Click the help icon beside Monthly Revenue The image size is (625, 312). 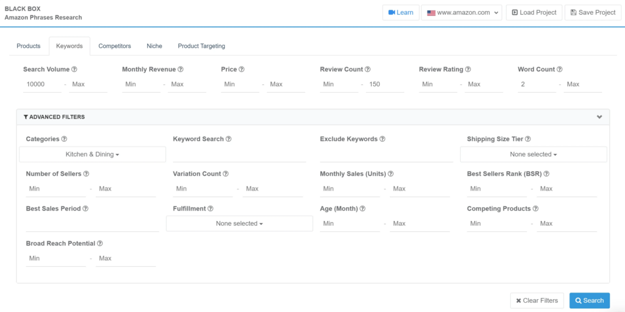tap(181, 70)
